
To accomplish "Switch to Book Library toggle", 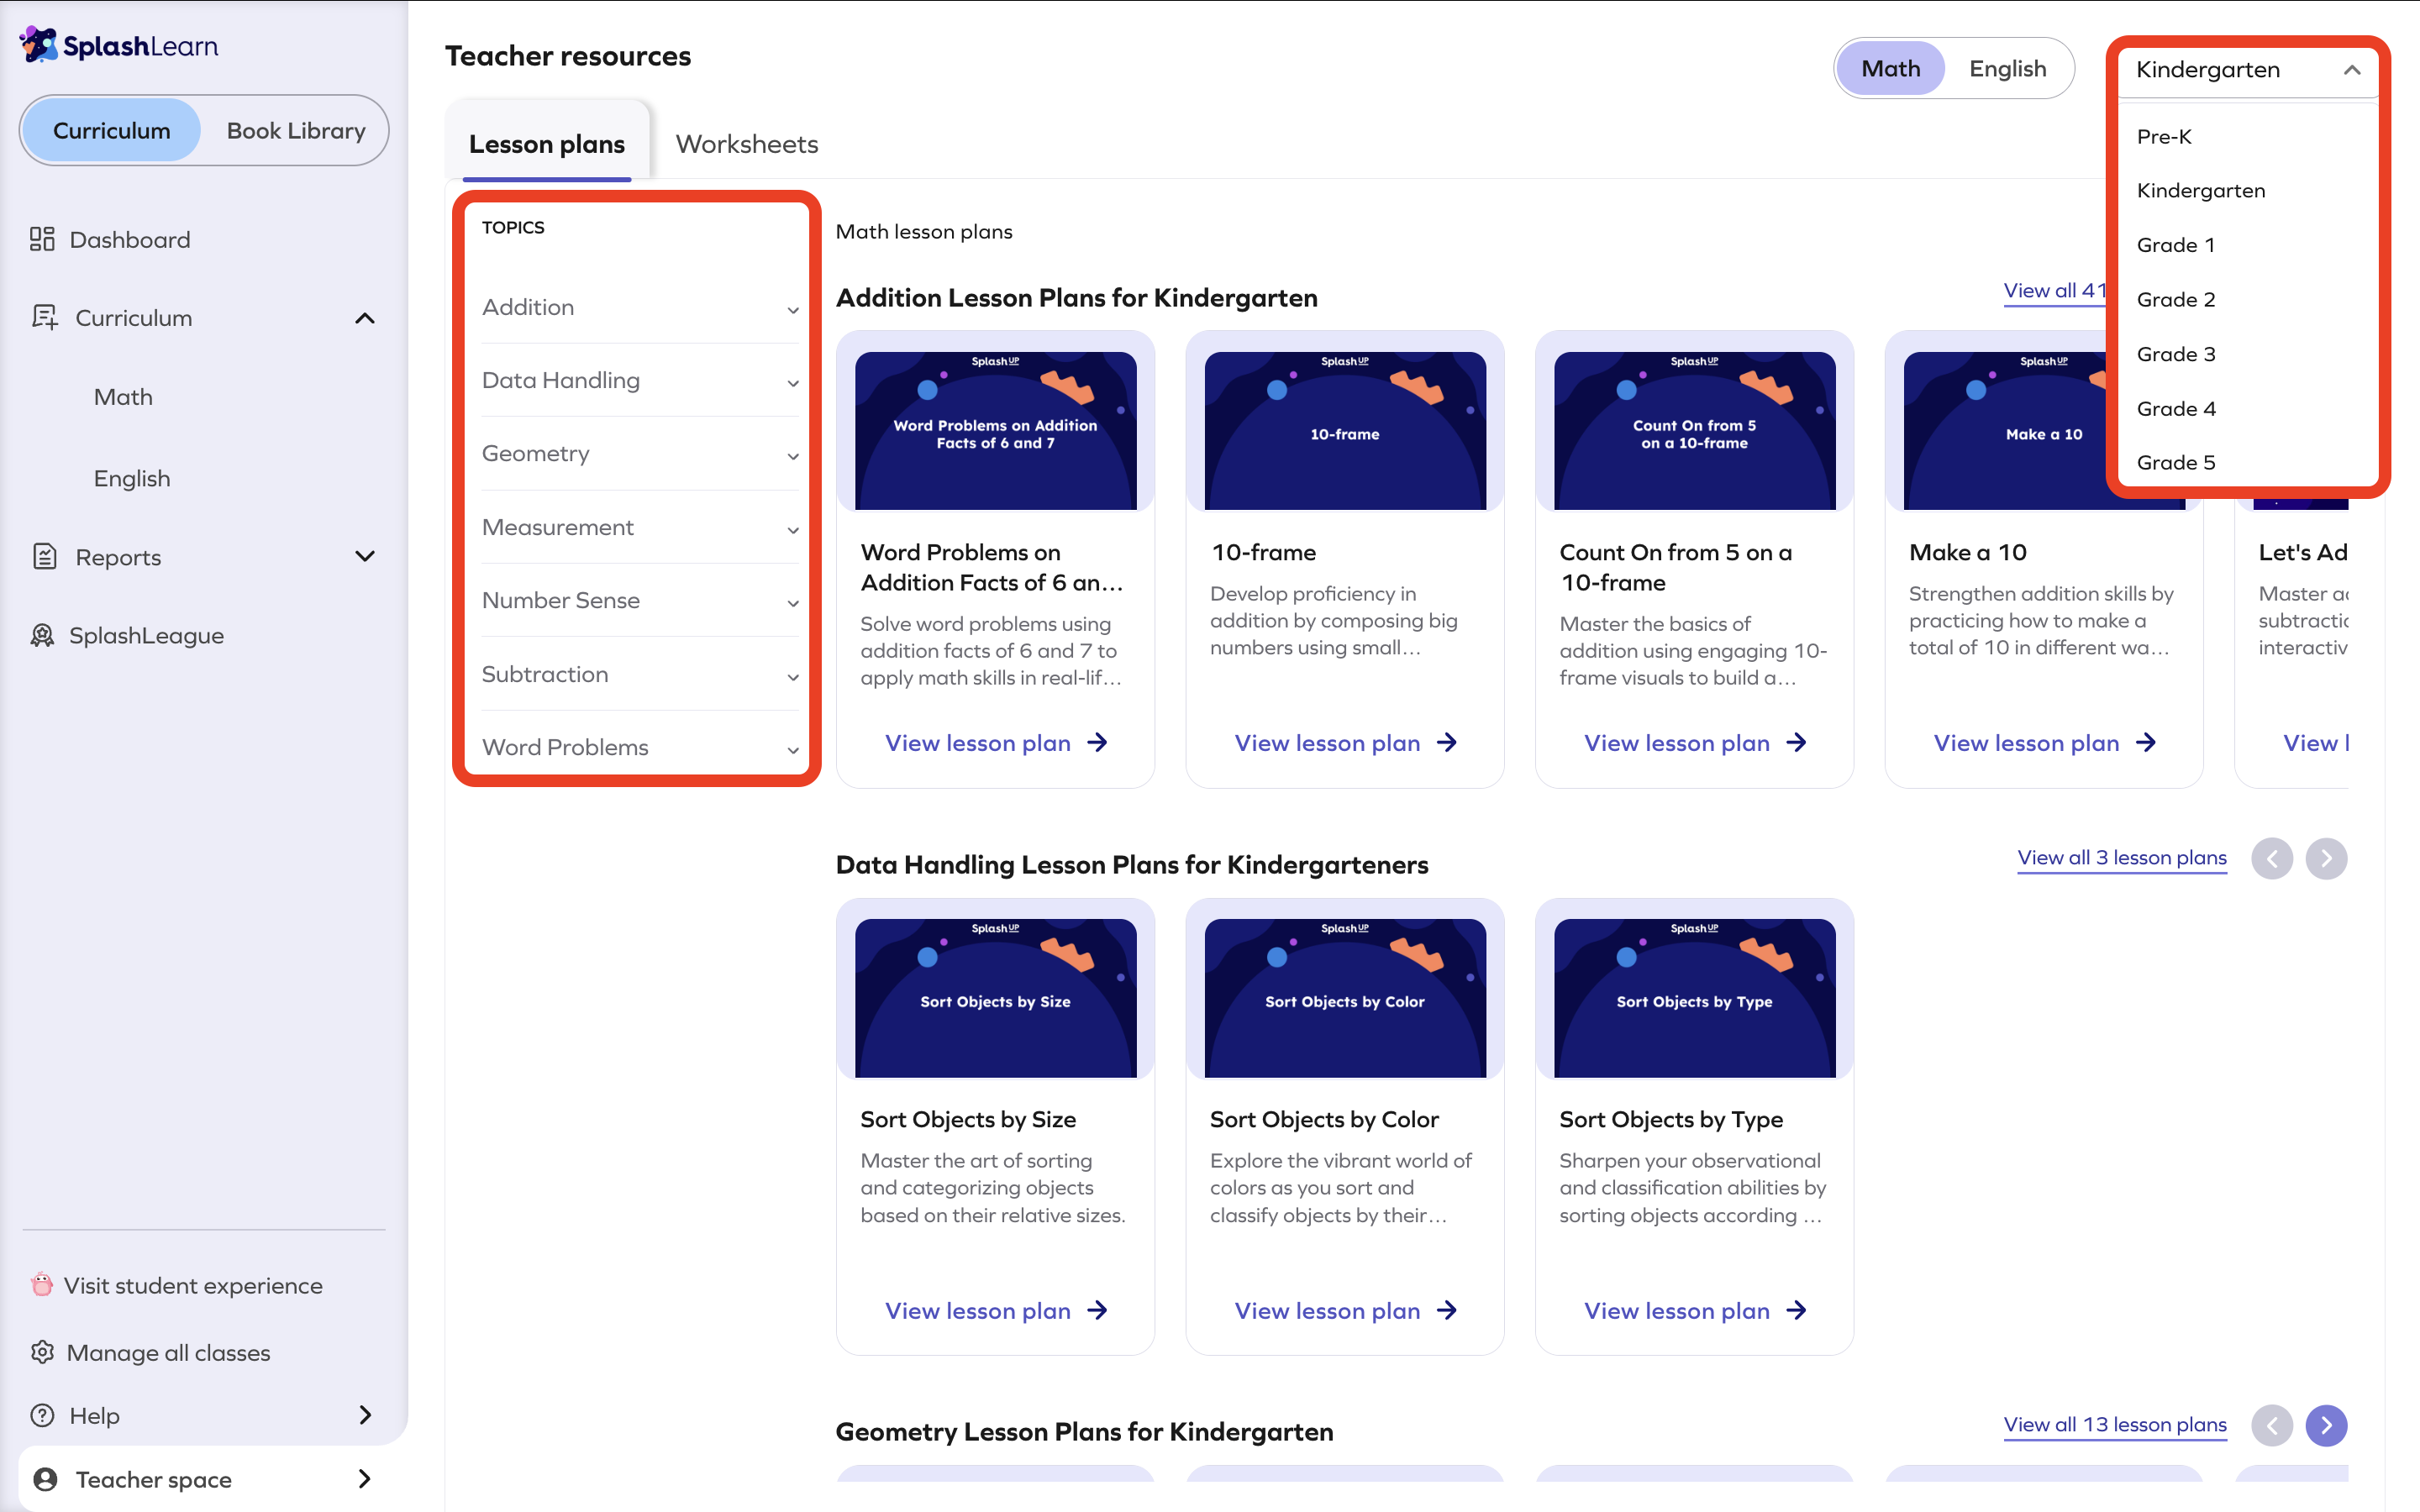I will pos(296,130).
